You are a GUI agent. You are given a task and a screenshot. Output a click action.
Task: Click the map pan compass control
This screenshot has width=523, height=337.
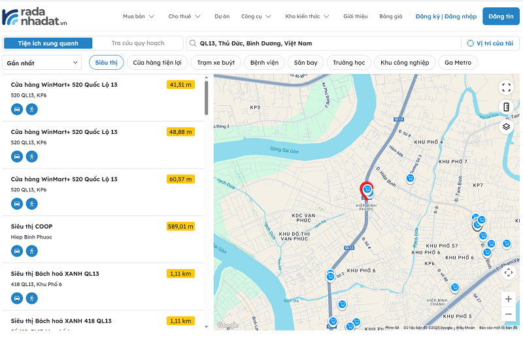tap(509, 272)
